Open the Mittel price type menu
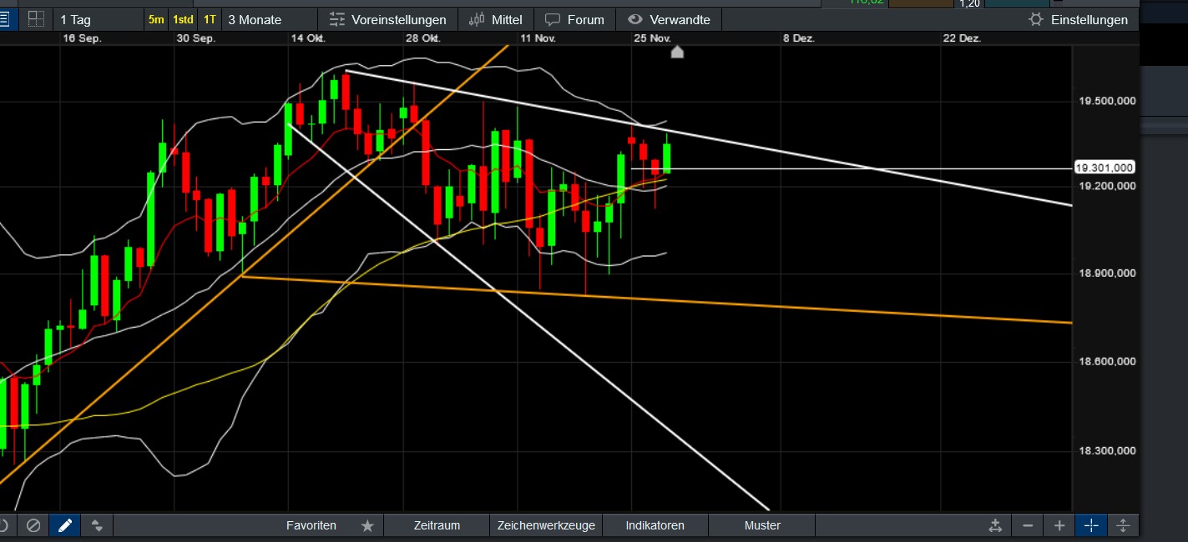This screenshot has height=542, width=1188. (496, 19)
